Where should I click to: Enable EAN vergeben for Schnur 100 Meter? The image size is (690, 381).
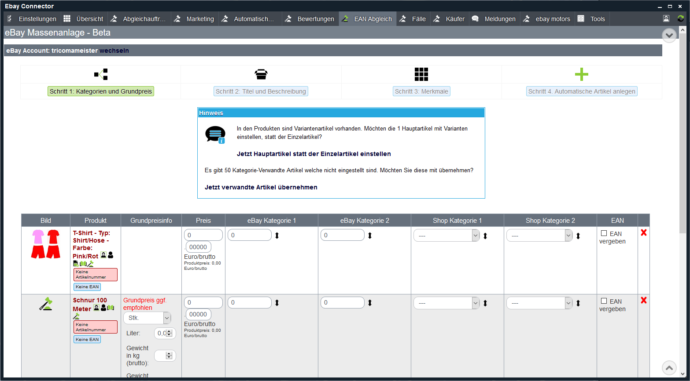604,301
